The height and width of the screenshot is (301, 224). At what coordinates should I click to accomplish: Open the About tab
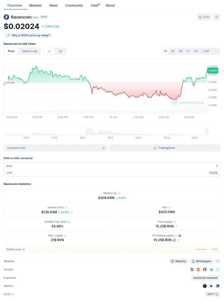110,5
